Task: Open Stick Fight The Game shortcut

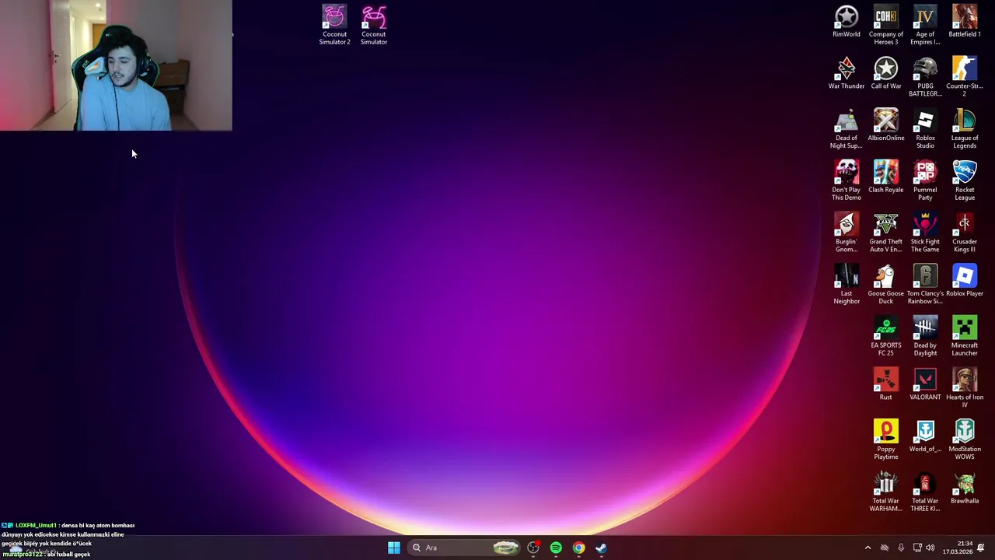Action: 925,233
